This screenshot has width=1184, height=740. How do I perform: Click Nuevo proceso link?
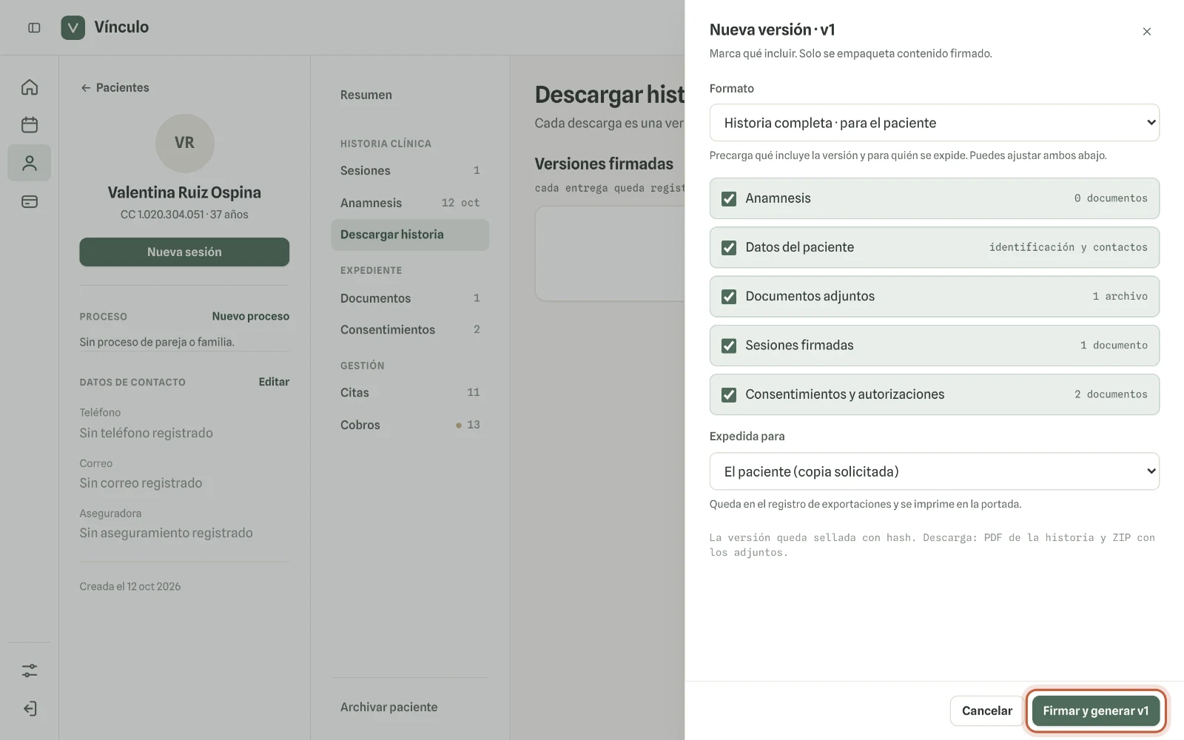pos(250,316)
